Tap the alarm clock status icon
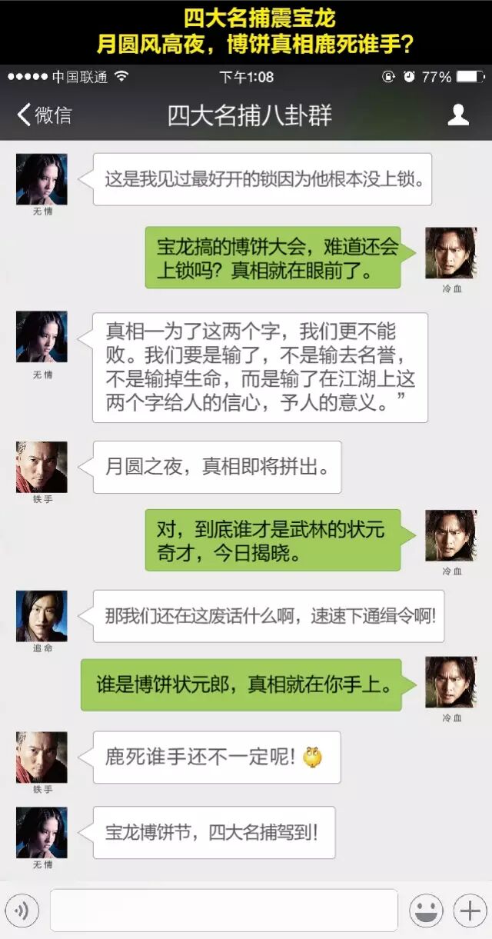 click(x=409, y=77)
